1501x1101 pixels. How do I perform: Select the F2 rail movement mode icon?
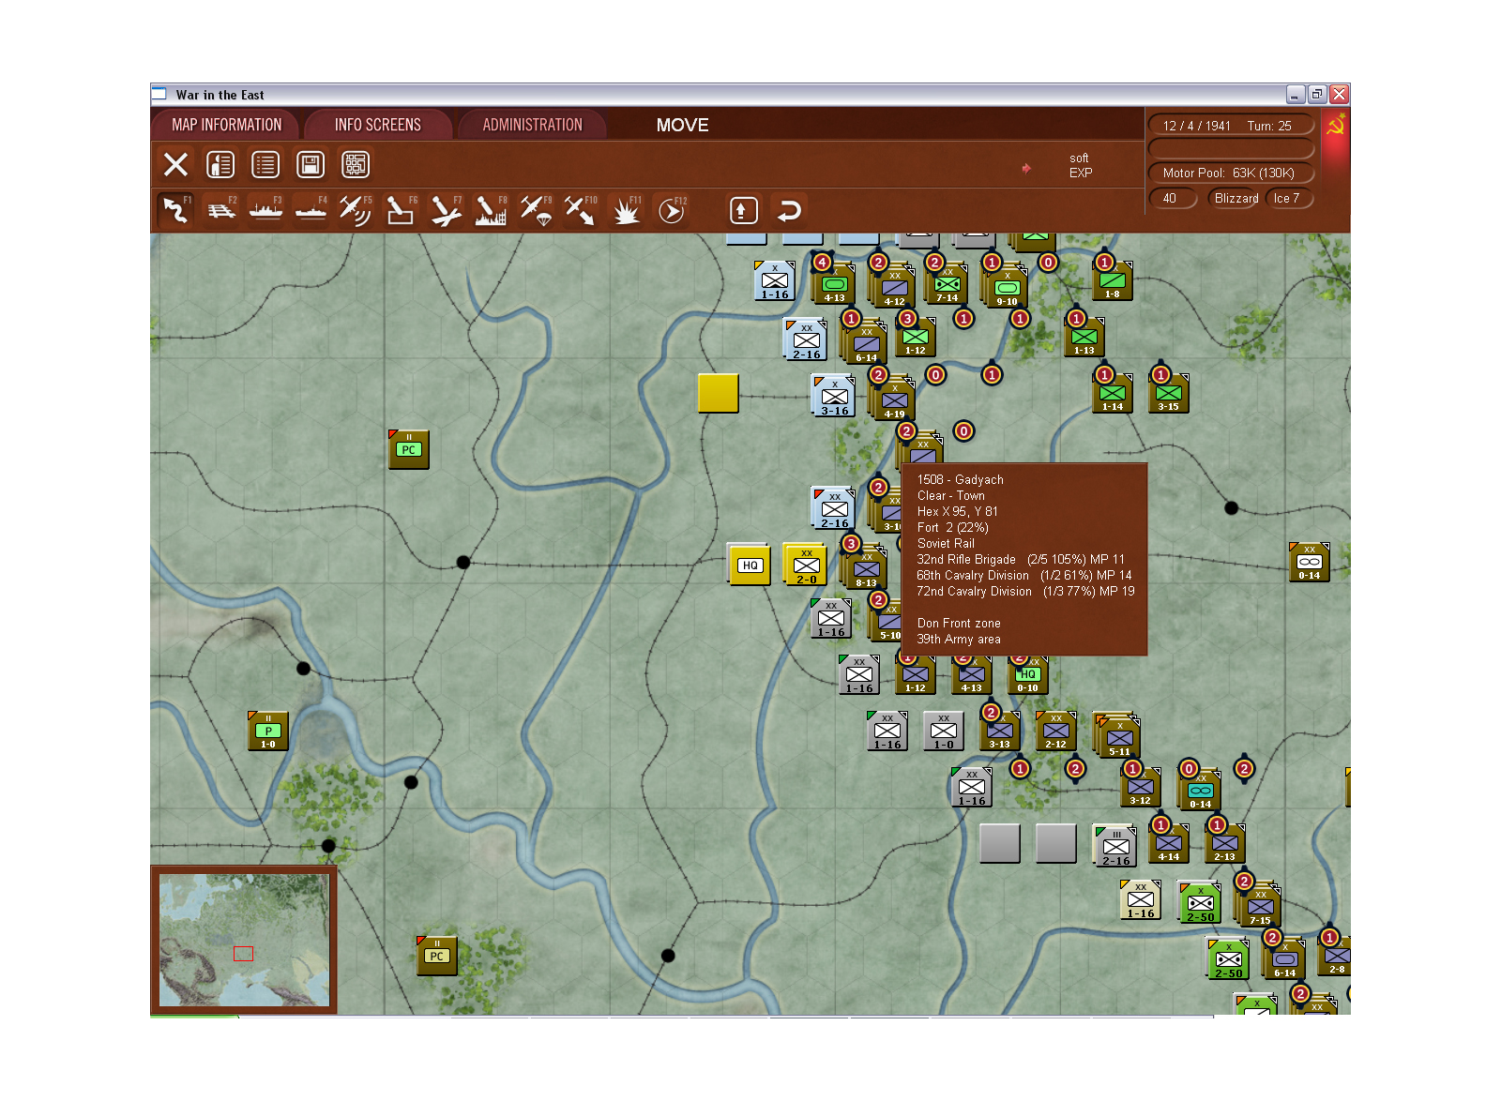pyautogui.click(x=220, y=210)
